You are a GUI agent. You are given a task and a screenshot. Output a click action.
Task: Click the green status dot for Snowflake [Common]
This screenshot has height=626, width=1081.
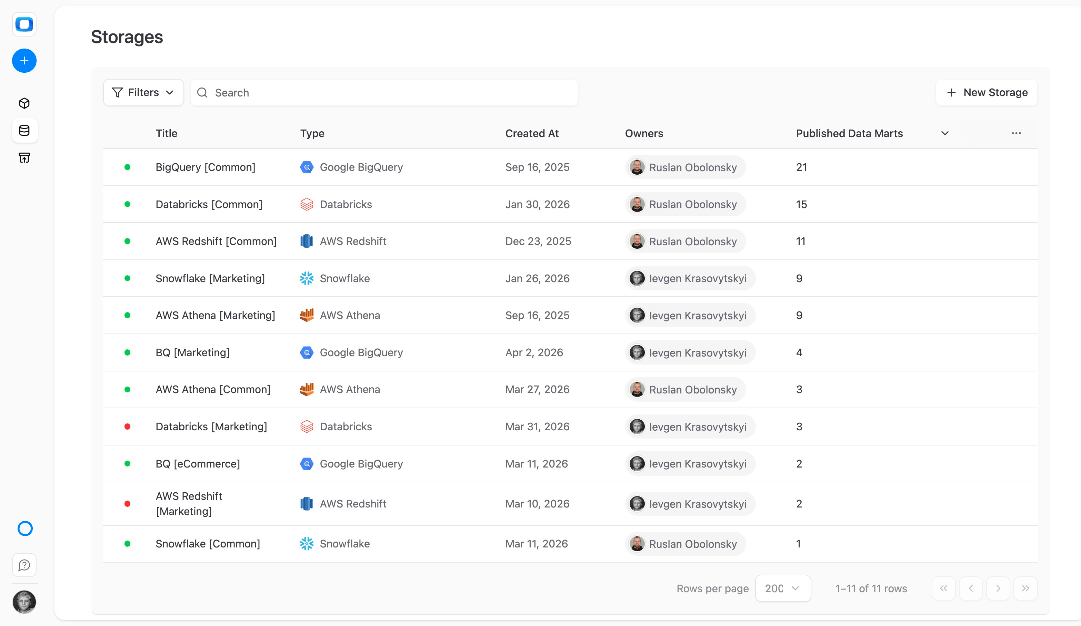tap(127, 544)
